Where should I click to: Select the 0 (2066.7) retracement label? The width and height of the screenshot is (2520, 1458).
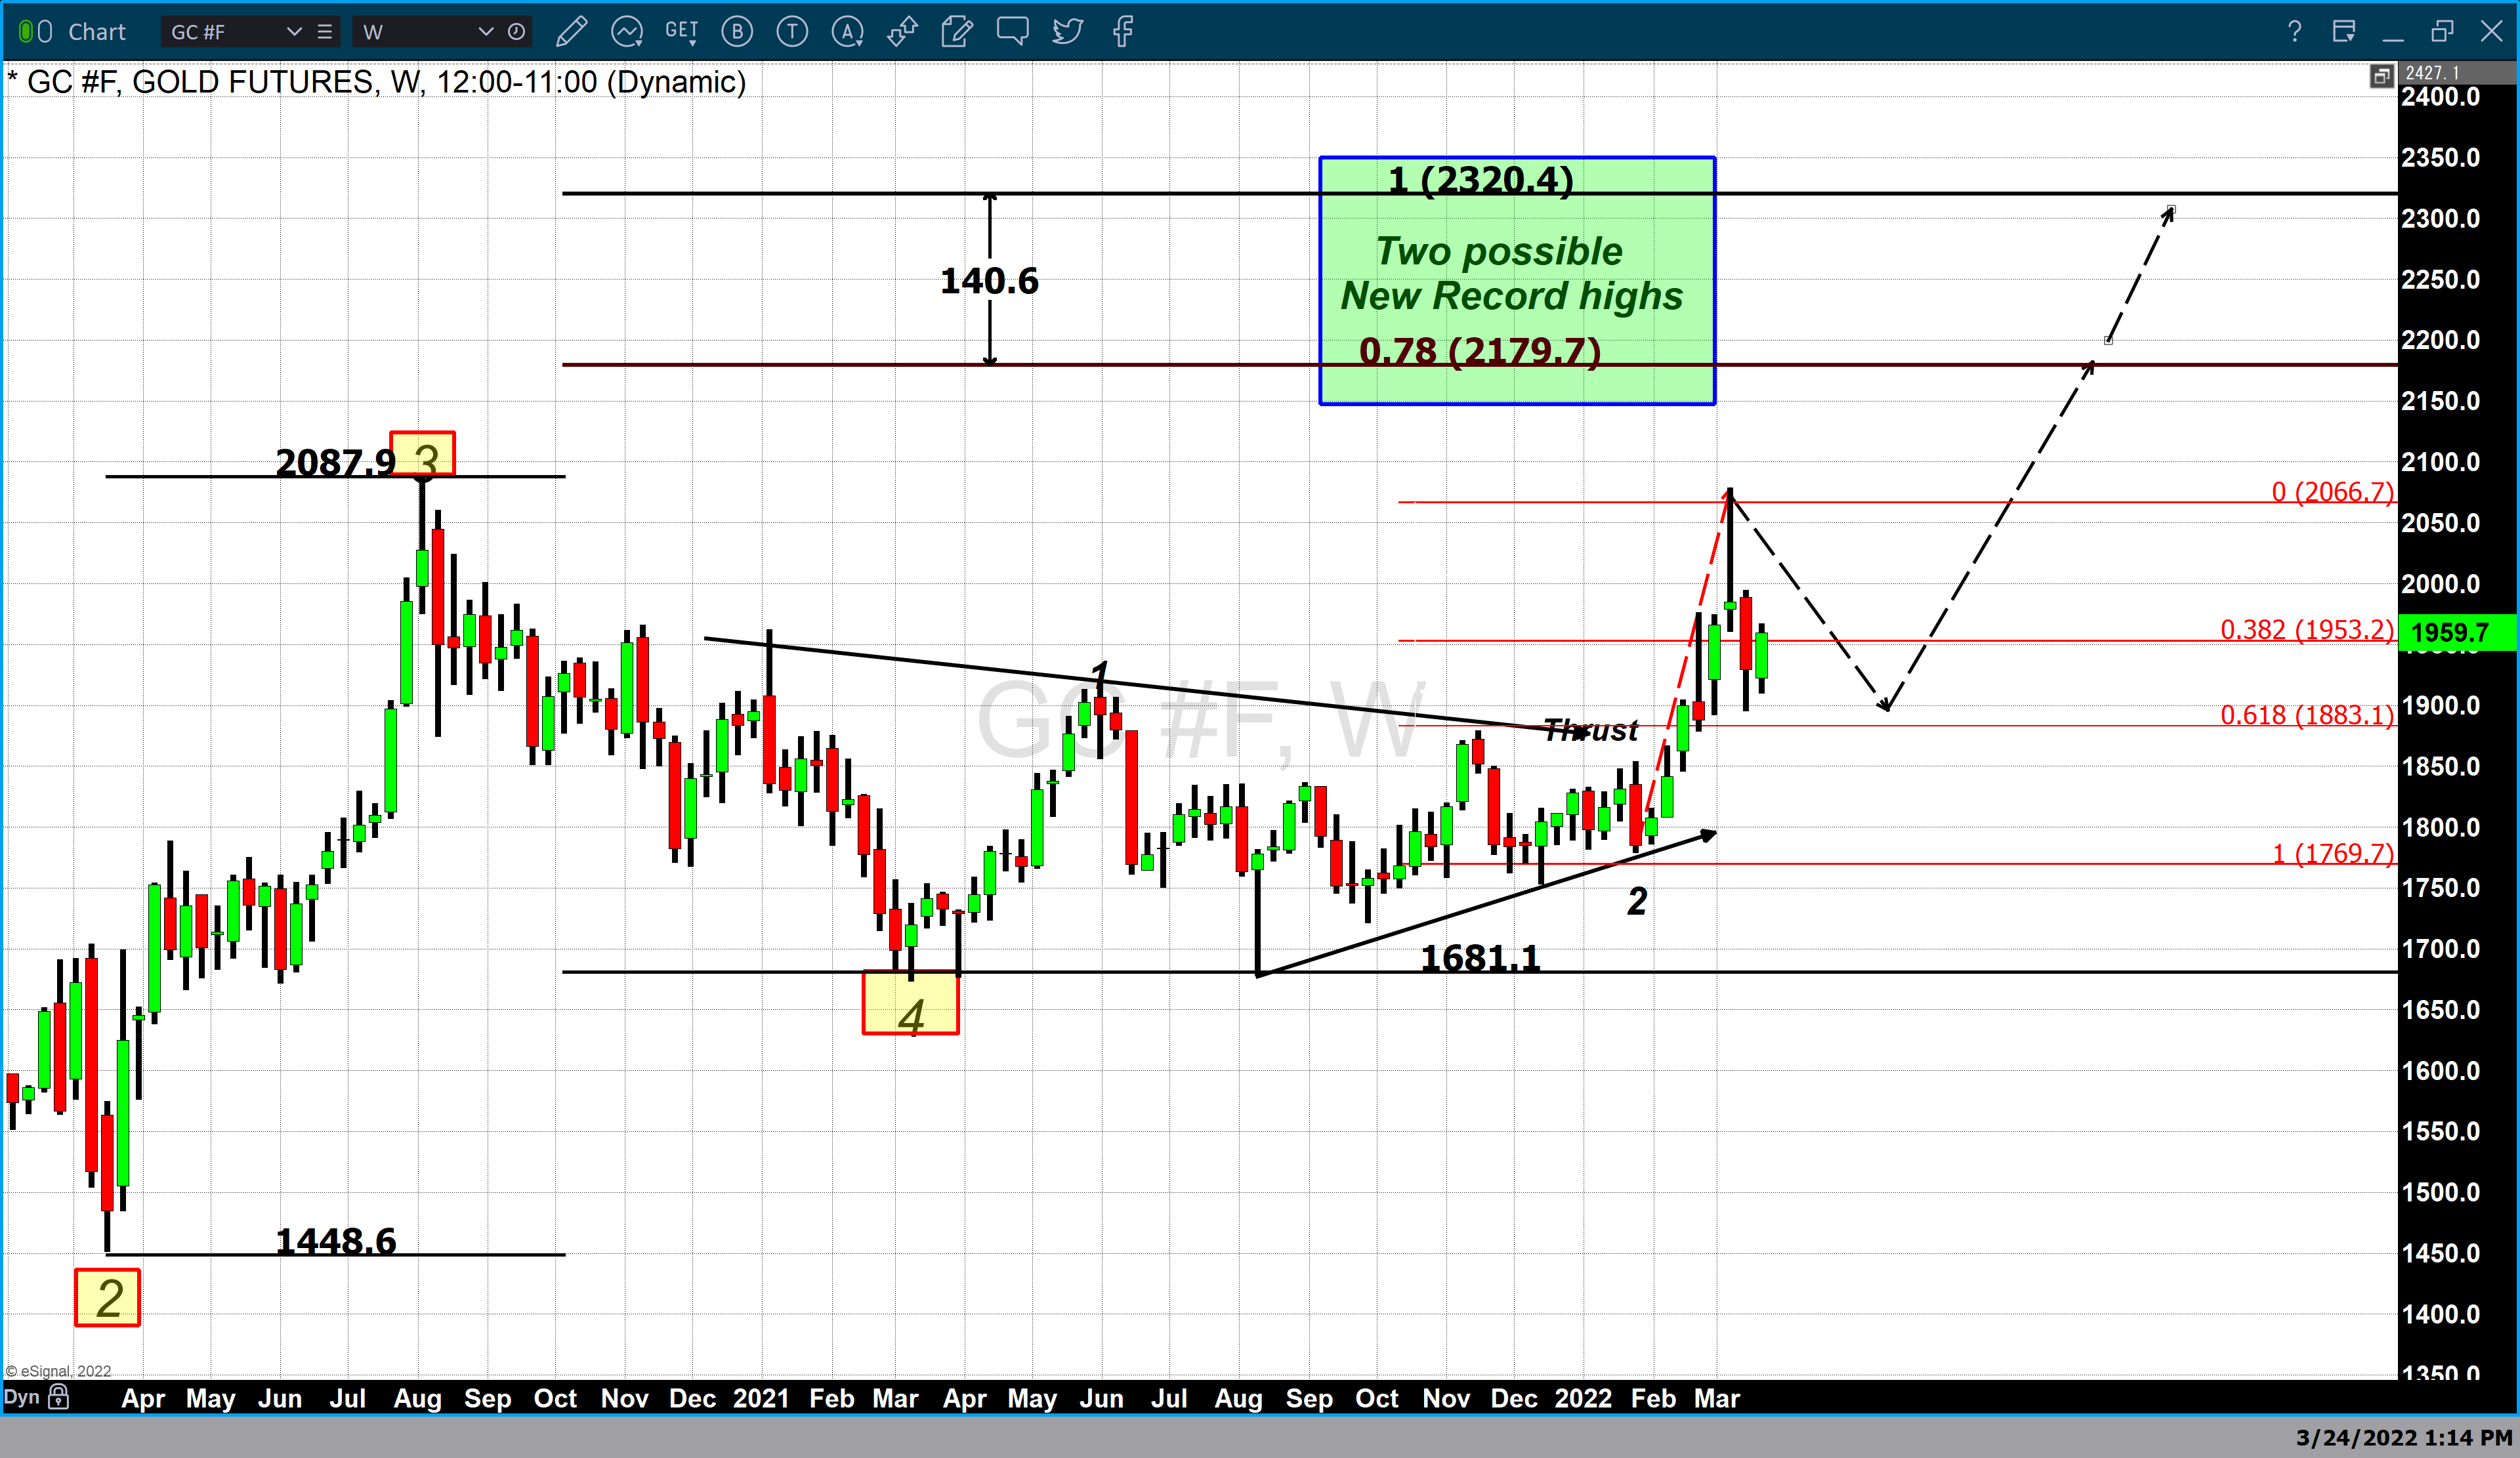(2332, 491)
